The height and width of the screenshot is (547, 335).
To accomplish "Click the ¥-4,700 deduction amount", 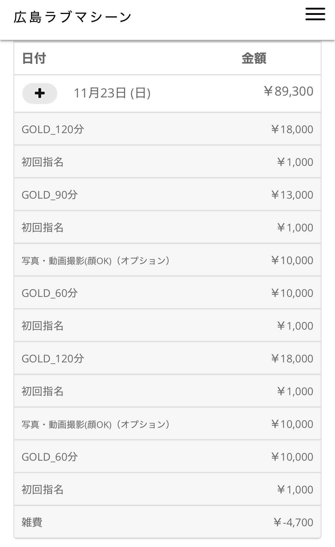I will (x=293, y=523).
